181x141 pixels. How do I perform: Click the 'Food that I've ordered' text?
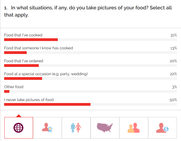(24, 61)
